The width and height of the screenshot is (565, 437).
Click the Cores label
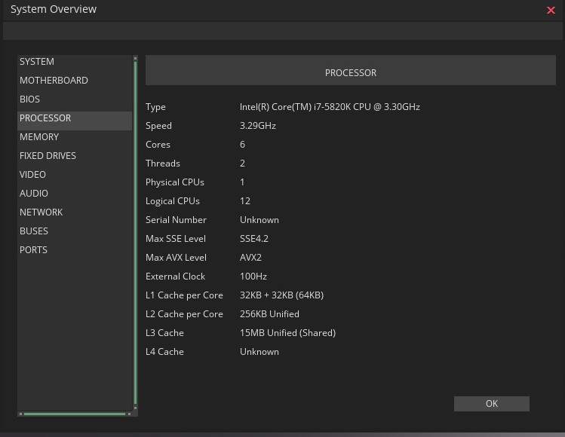(158, 145)
